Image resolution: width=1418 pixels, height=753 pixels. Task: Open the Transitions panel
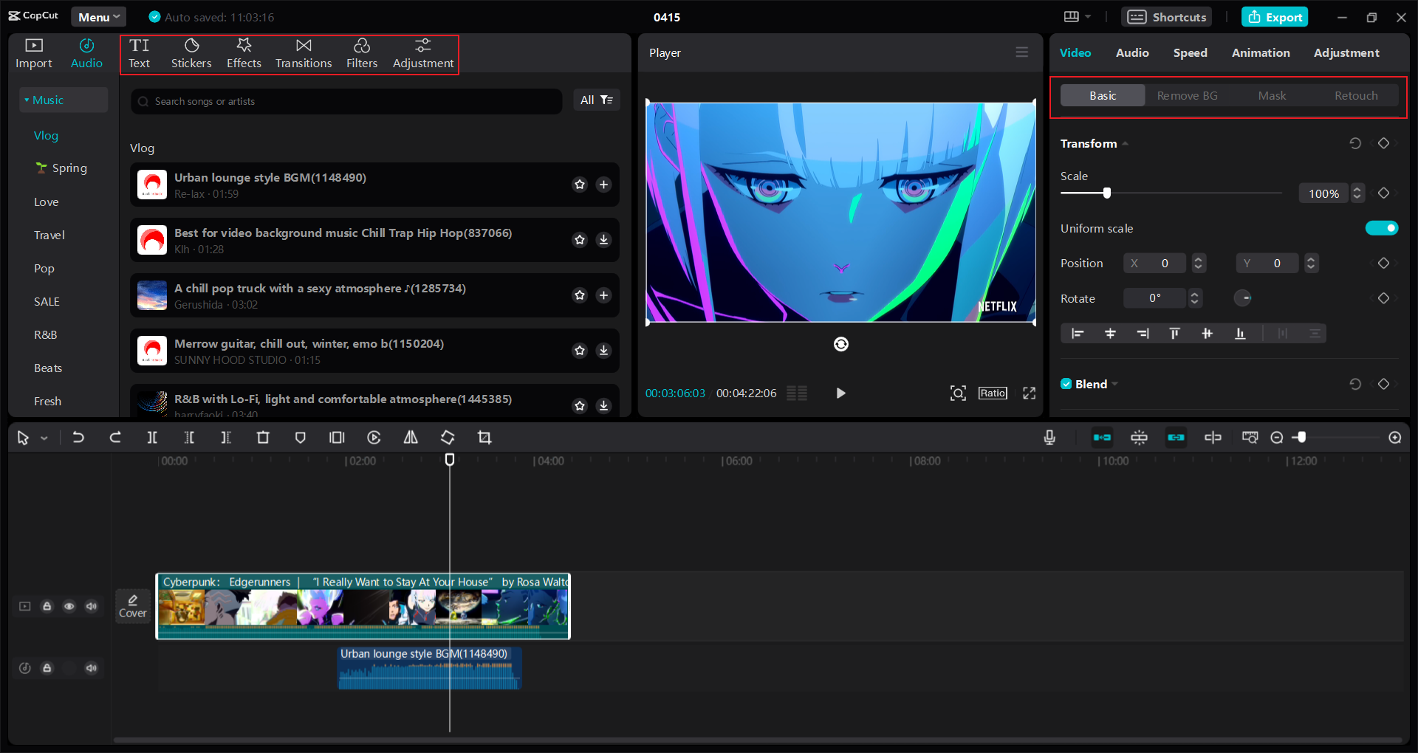coord(304,54)
